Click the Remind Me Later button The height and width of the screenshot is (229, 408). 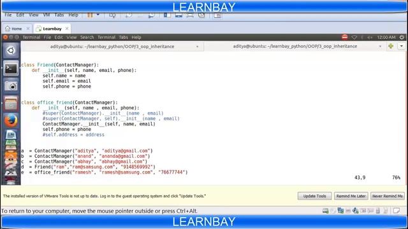click(x=351, y=196)
